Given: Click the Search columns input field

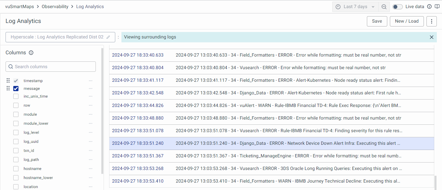Looking at the screenshot, I should [x=51, y=67].
